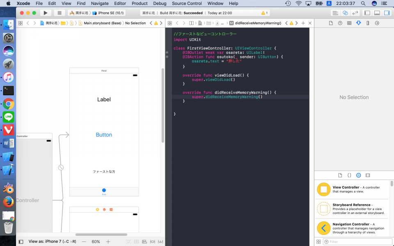Screen dimensions: 394x246
Task: Toggle the Debug area
Action: coord(377,13)
